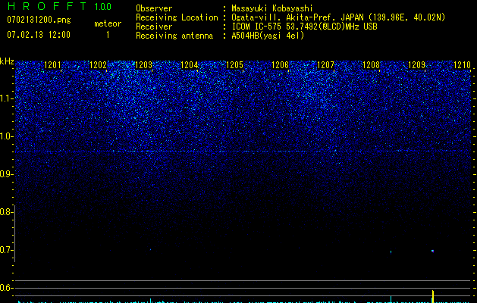Click the Receiving Location label
This screenshot has height=303, width=477.
point(177,17)
